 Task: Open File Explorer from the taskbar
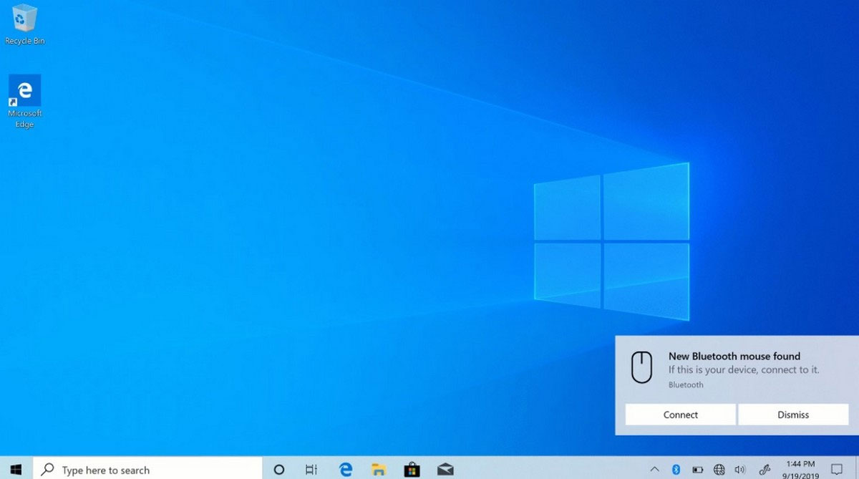tap(378, 470)
